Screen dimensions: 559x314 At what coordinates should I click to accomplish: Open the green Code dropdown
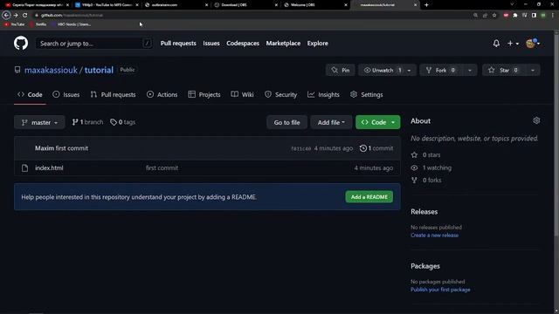click(x=378, y=122)
